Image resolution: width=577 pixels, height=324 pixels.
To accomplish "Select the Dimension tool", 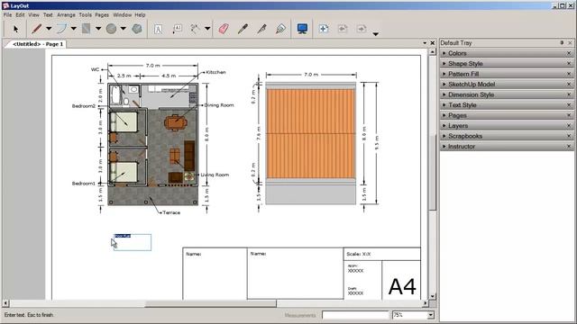I will tap(195, 29).
